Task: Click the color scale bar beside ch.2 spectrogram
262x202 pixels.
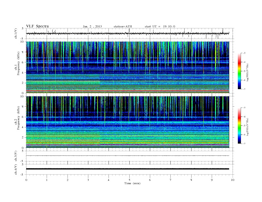Action: coord(239,125)
